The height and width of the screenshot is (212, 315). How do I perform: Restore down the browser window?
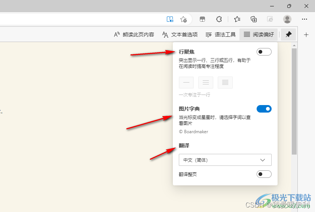289,6
